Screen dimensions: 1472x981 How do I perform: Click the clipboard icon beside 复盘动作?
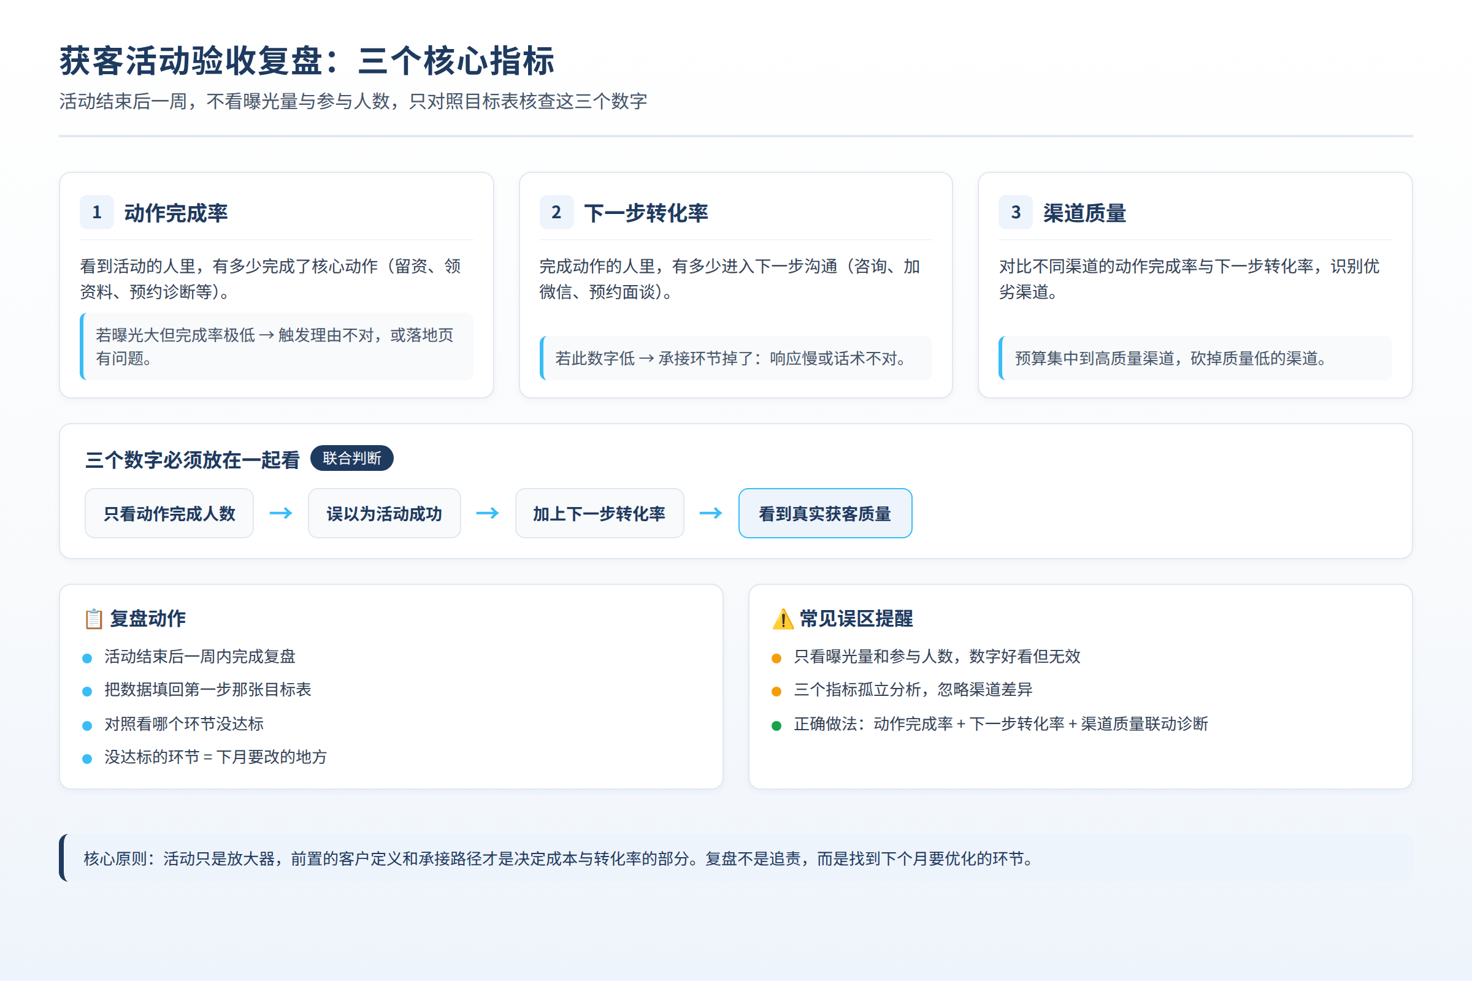point(94,619)
